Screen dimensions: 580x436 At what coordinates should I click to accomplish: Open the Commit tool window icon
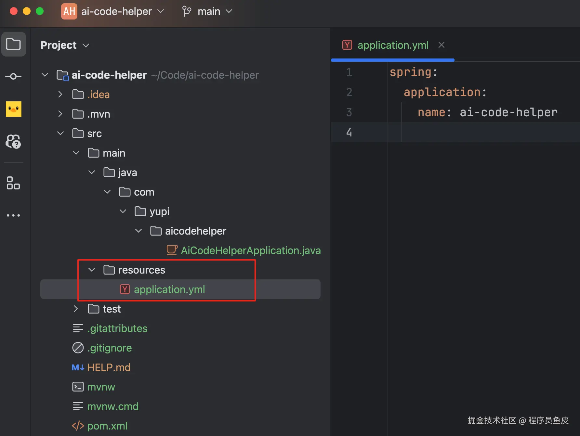[13, 76]
